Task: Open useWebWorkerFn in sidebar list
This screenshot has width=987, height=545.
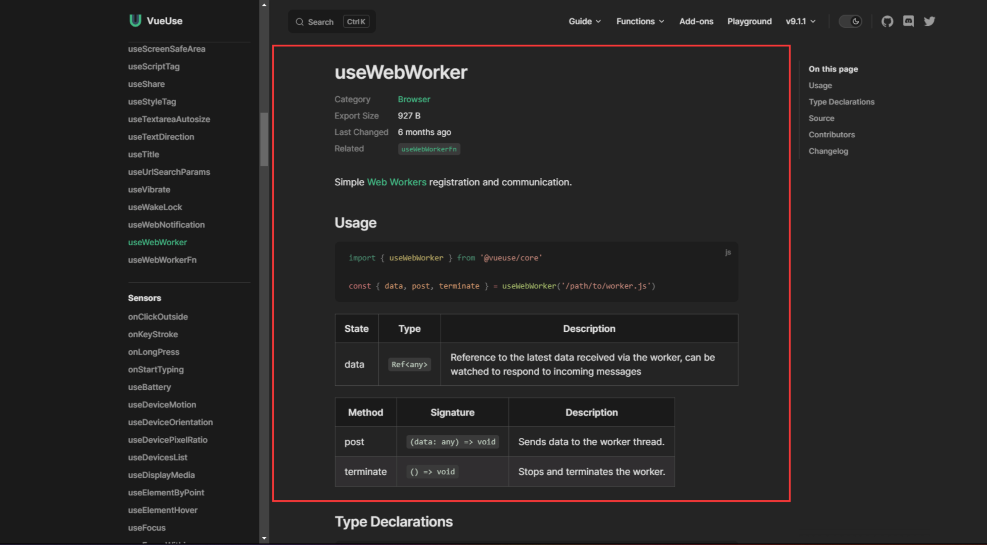Action: point(162,260)
